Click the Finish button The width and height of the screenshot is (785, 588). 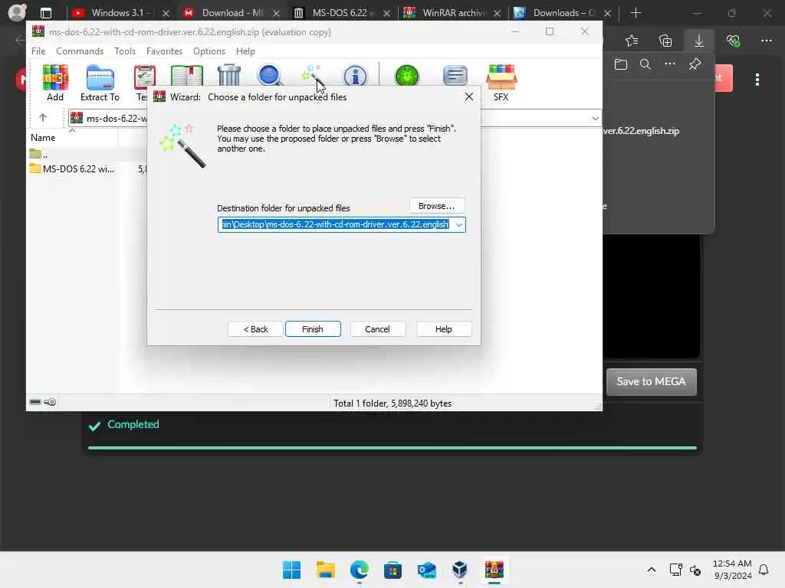[x=313, y=329]
